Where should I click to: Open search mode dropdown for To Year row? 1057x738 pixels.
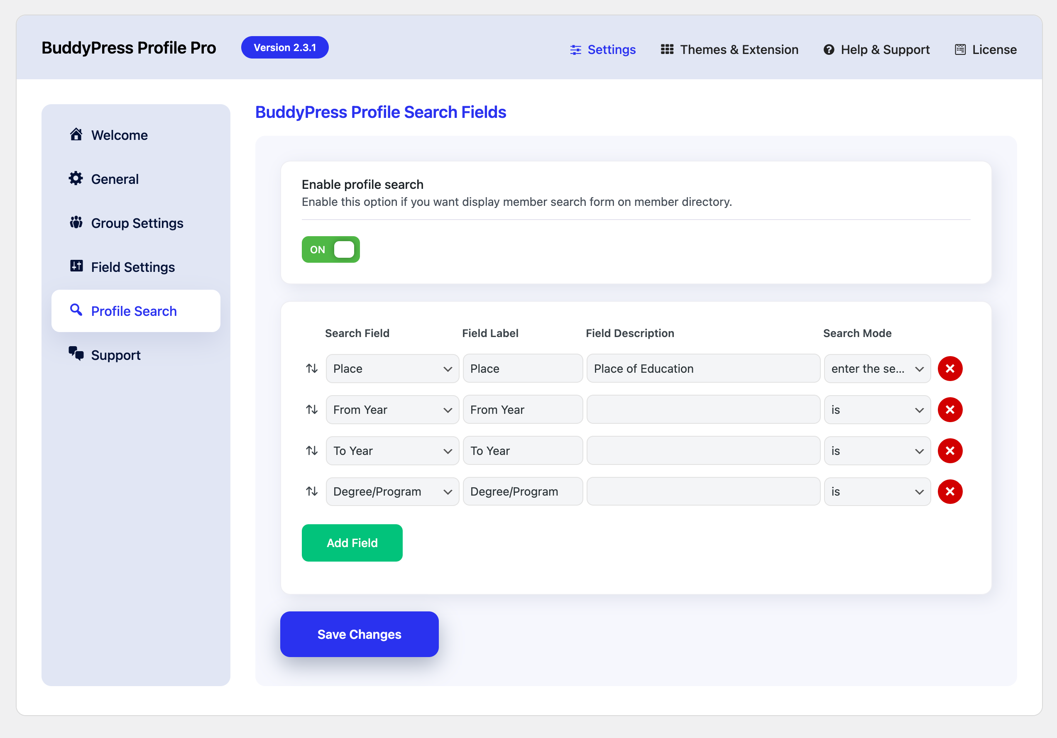(877, 450)
